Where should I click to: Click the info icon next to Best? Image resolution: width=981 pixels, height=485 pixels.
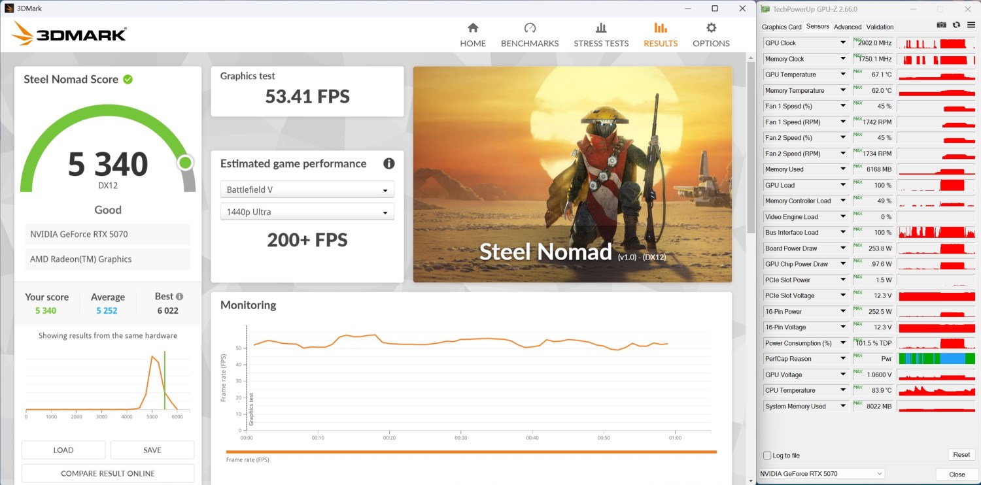(179, 297)
